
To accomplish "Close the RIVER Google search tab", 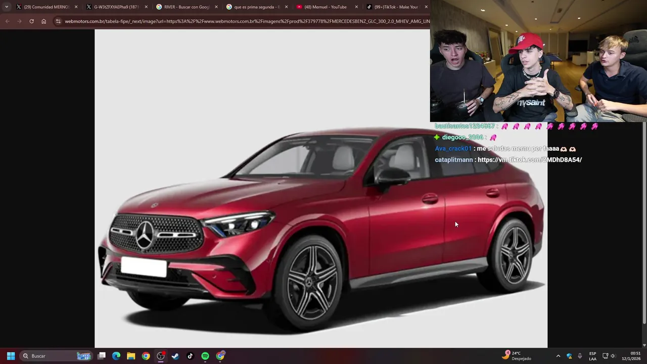I will tap(216, 7).
